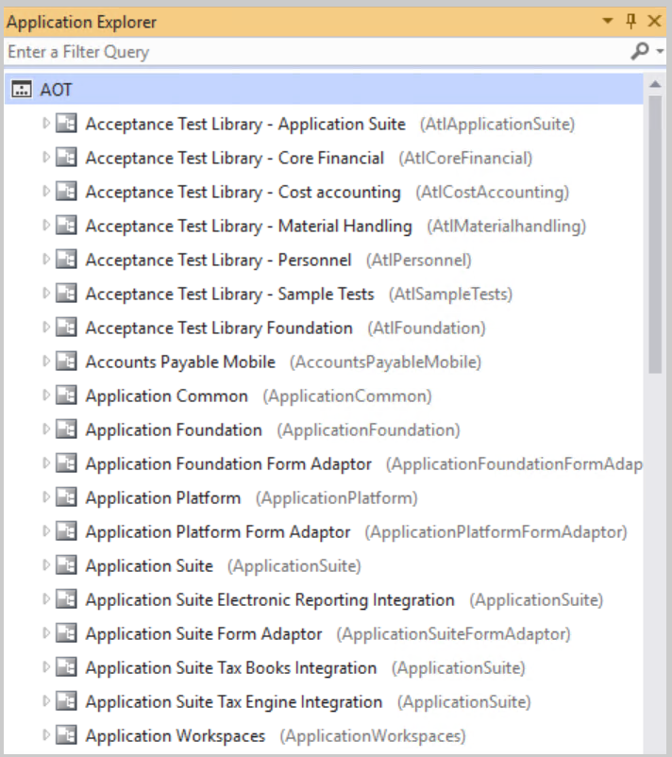Screen dimensions: 672x757
Task: Expand the Application Workspaces node
Action: (x=46, y=735)
